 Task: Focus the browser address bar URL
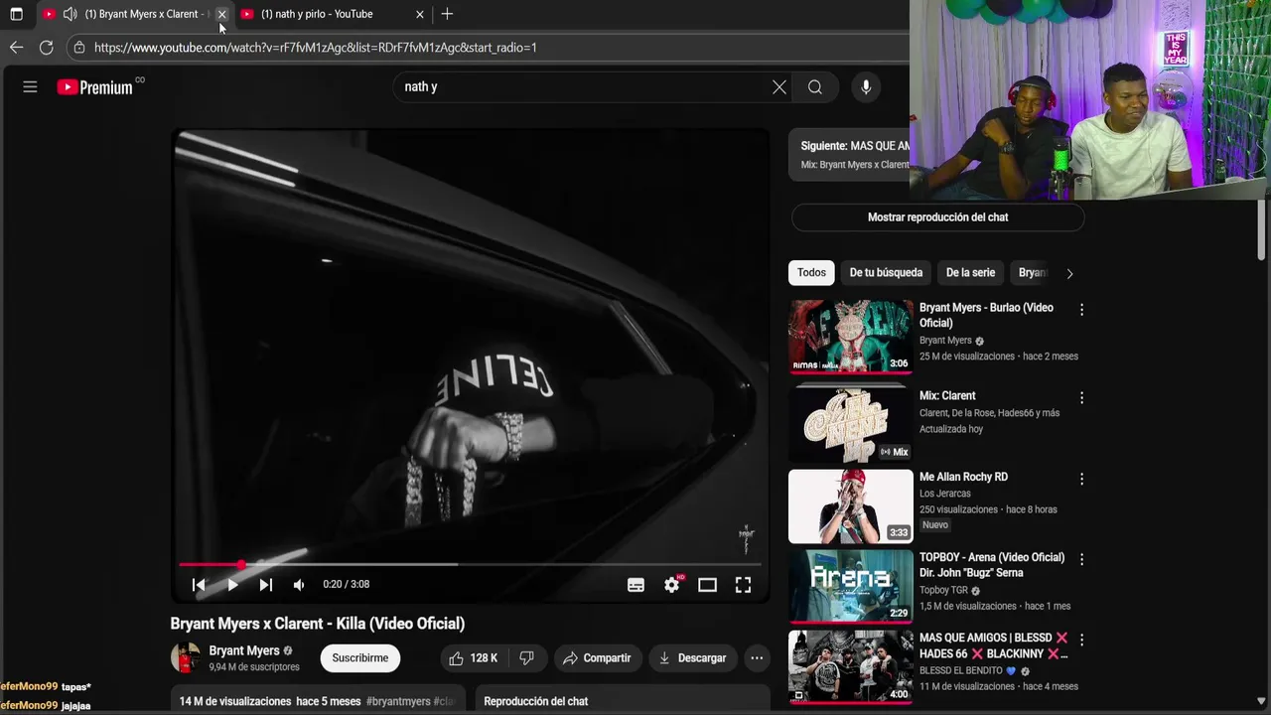coord(316,47)
